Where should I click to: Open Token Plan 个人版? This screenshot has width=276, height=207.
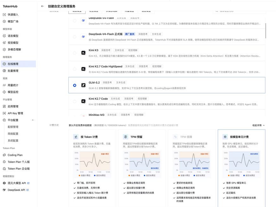click(18, 162)
